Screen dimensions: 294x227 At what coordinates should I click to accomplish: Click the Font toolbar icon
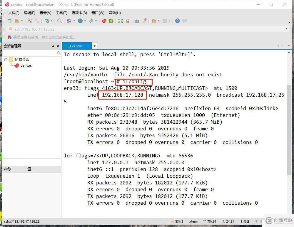(x=91, y=21)
